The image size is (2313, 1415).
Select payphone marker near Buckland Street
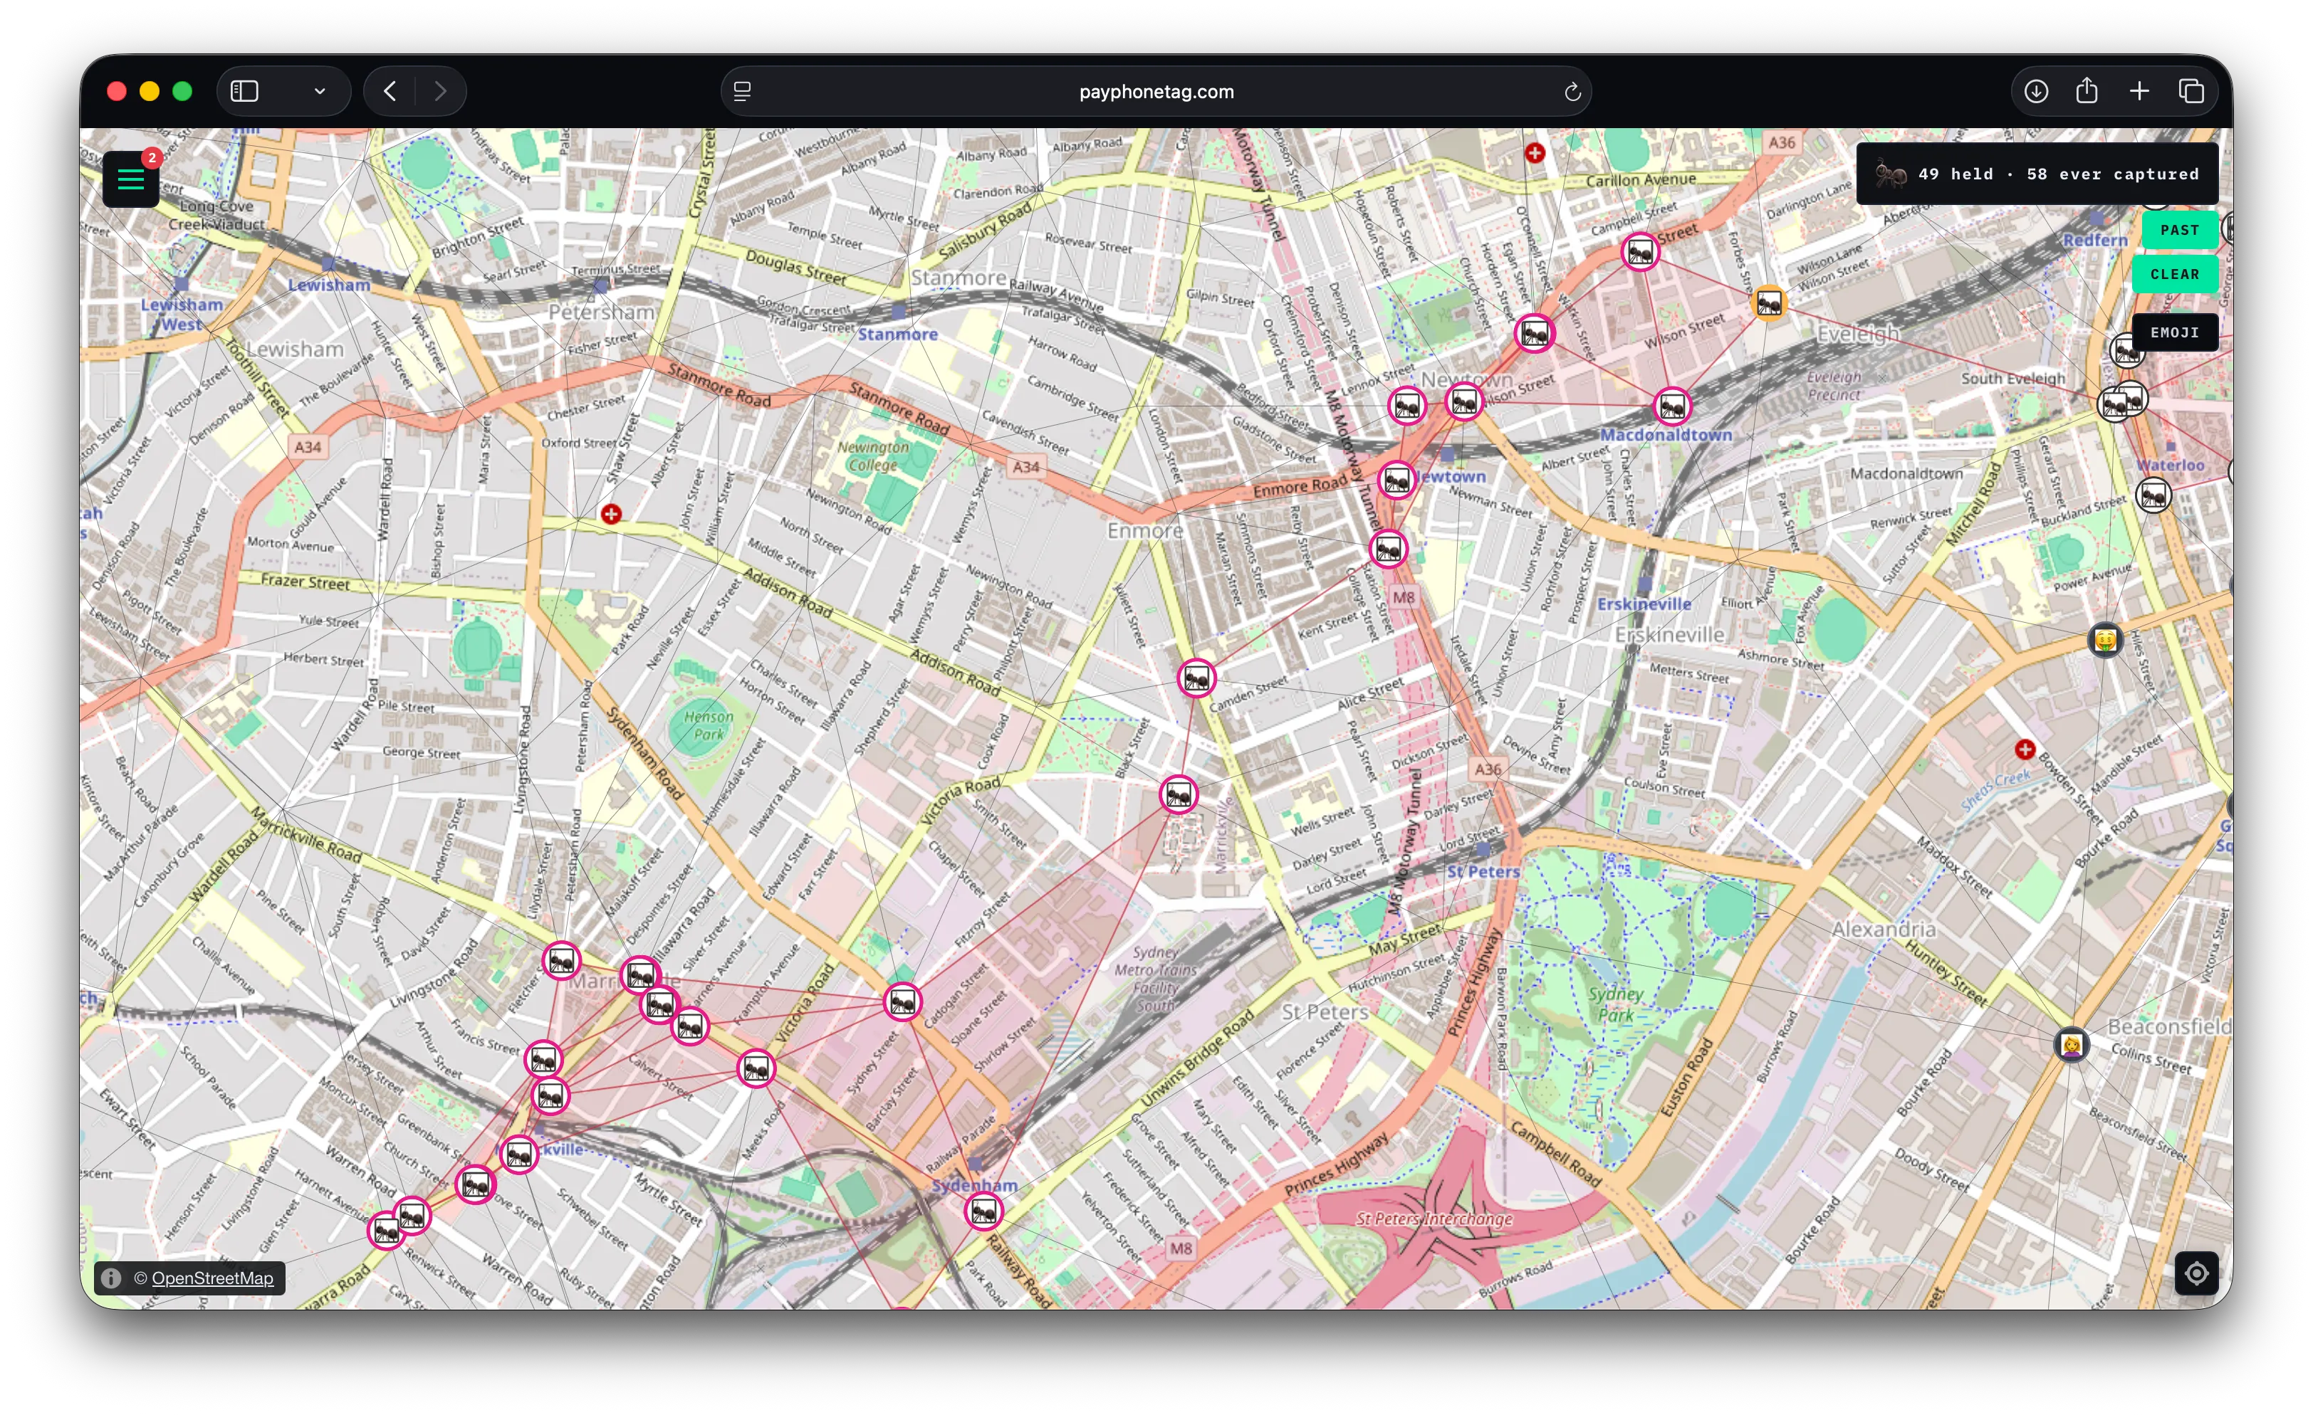2153,495
